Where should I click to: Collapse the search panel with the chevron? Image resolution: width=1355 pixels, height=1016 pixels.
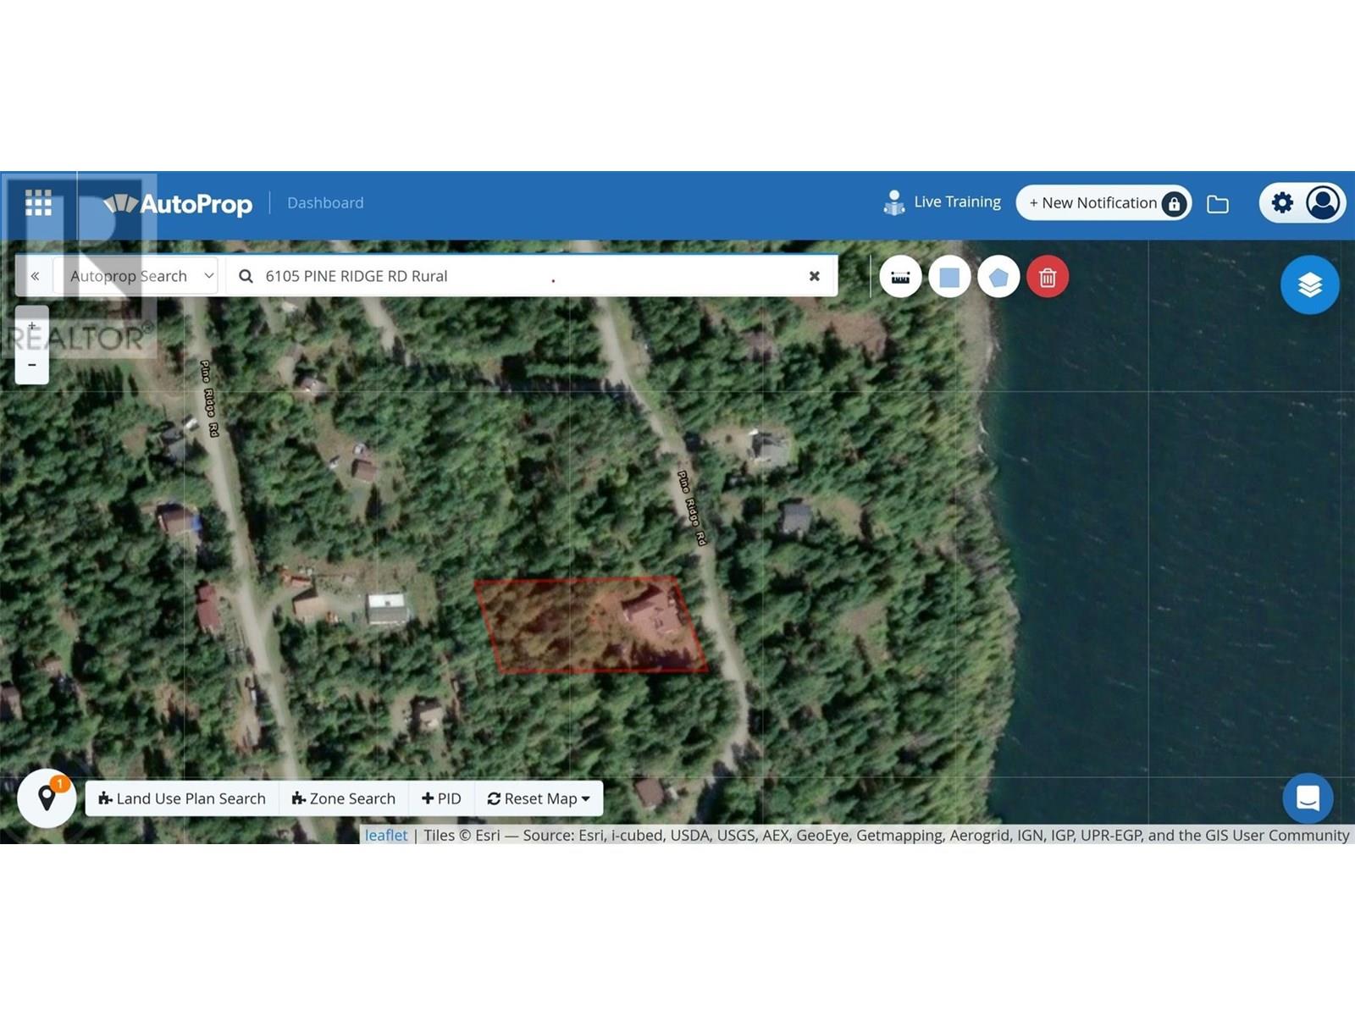[35, 276]
